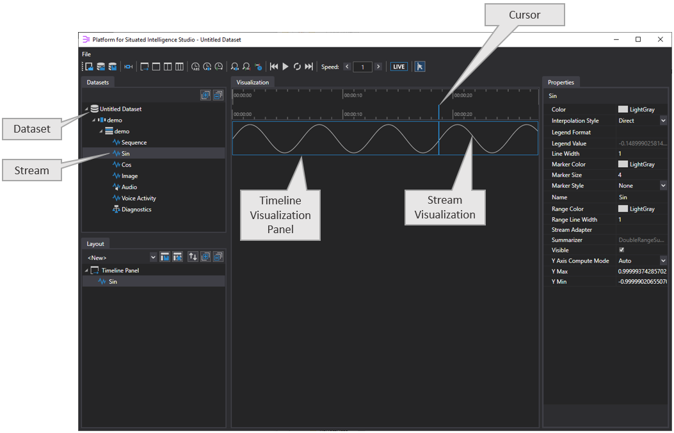Open the Interpolation Style dropdown
674x433 pixels.
(663, 120)
